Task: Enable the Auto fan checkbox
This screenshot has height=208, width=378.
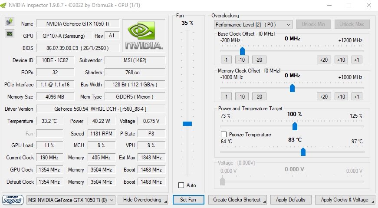Action: (181, 185)
